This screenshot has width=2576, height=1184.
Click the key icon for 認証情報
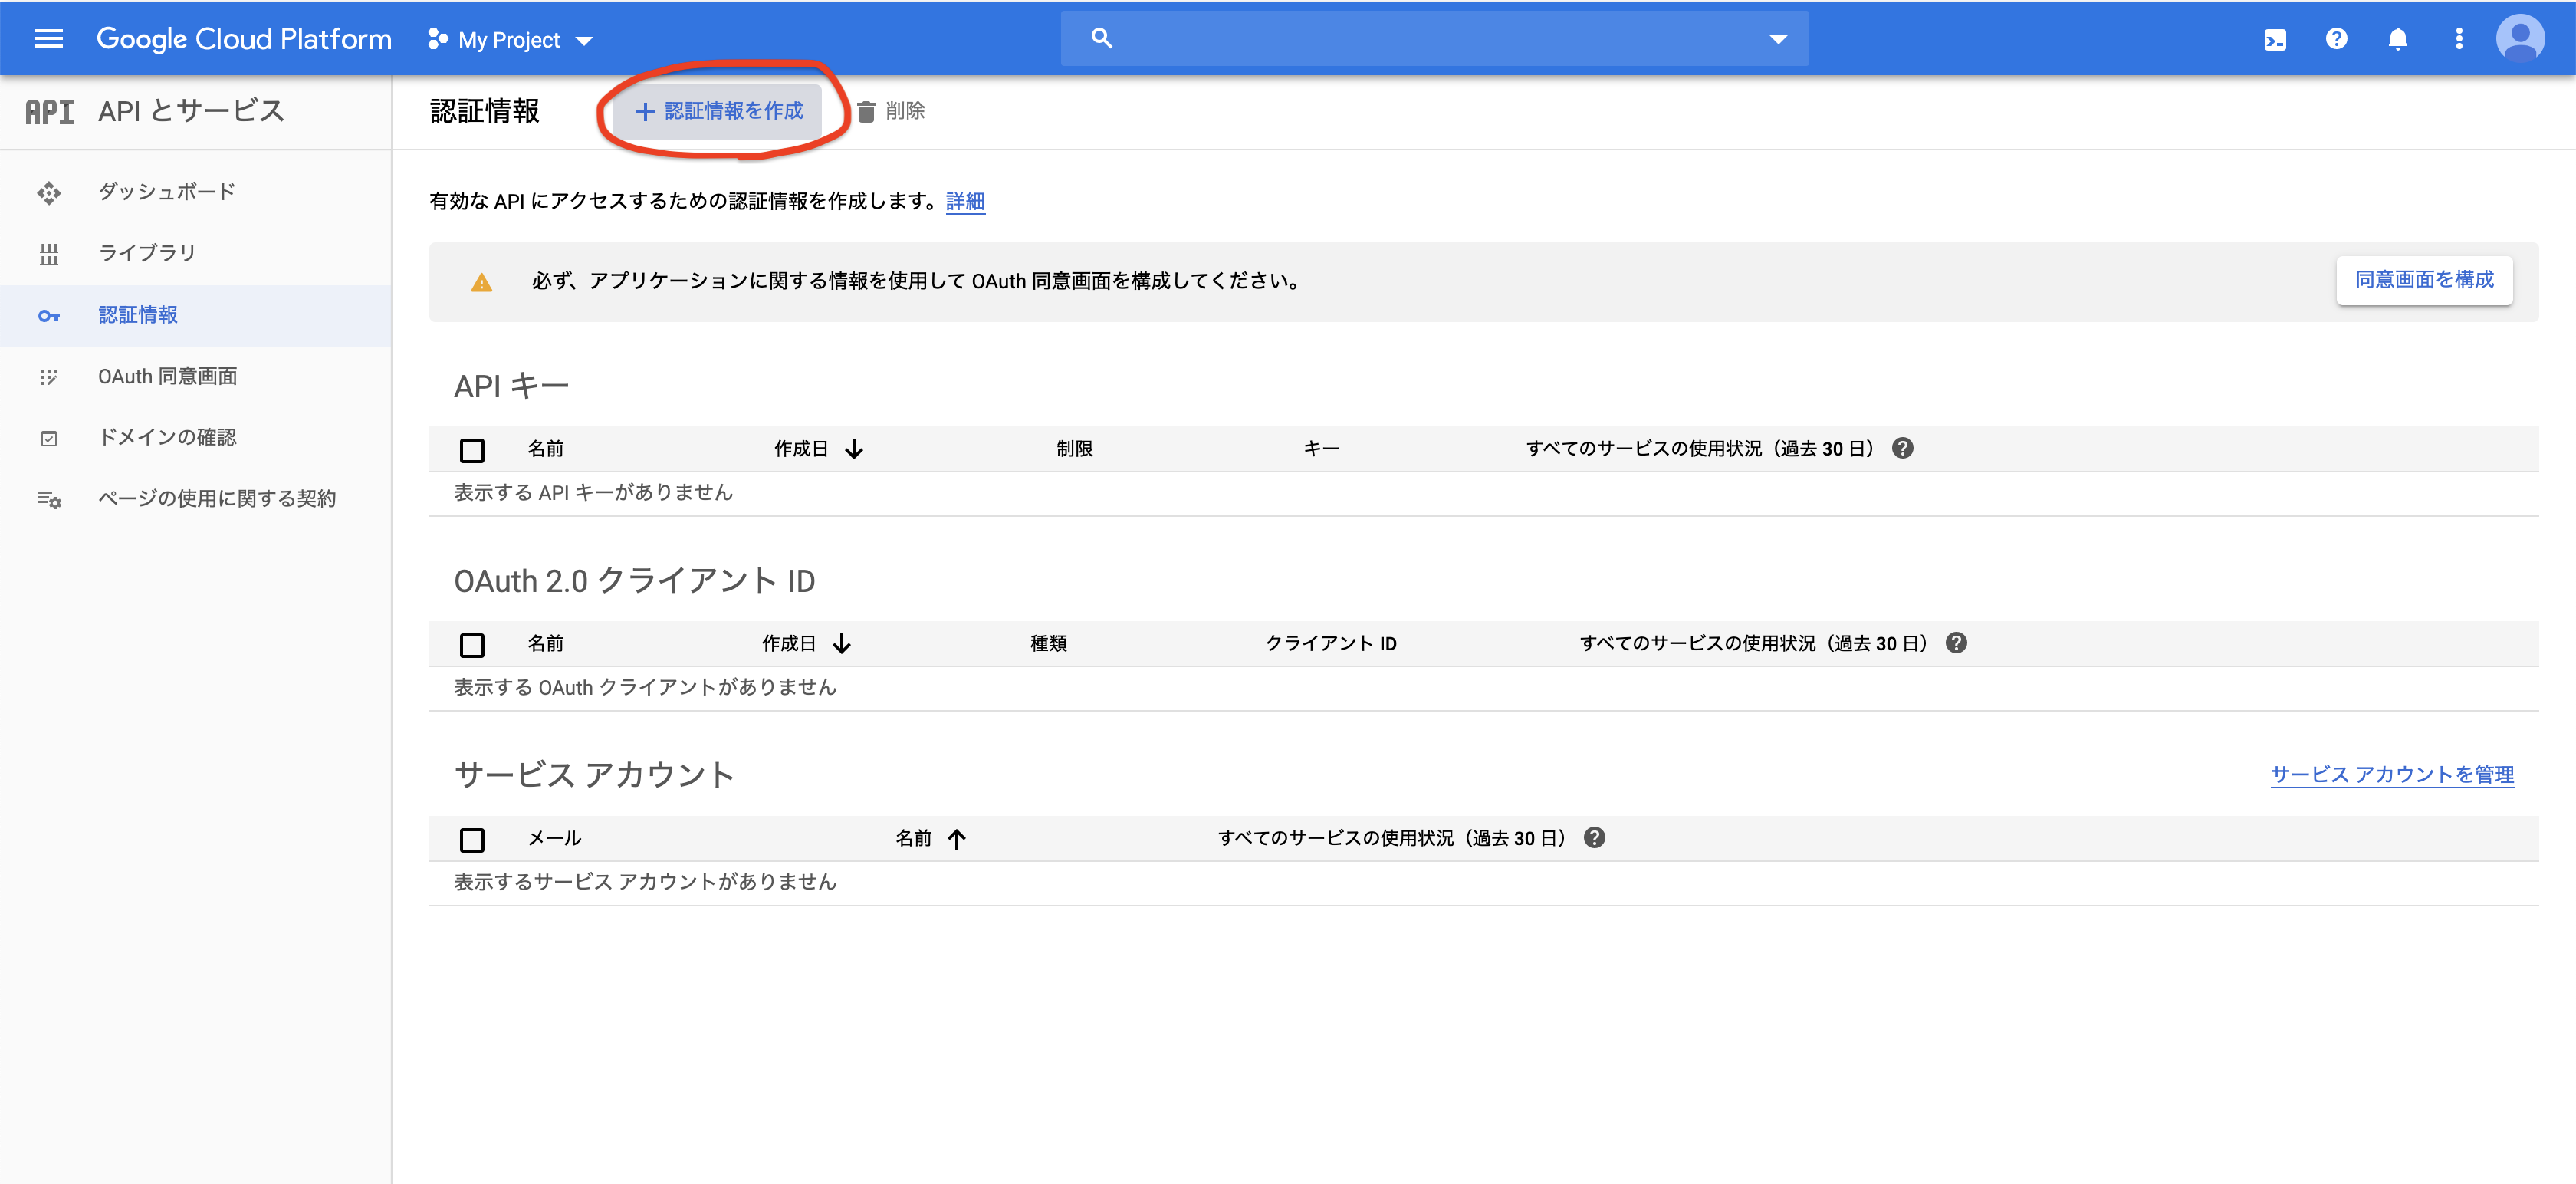(x=49, y=316)
